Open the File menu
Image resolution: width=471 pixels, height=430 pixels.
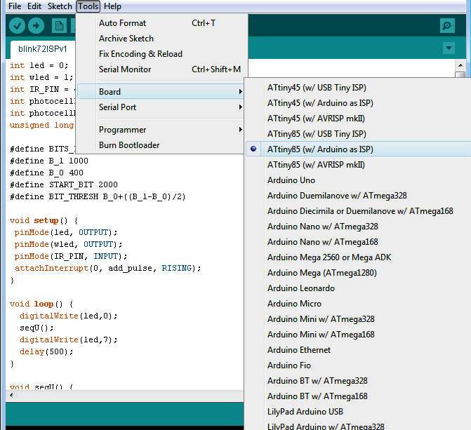[x=15, y=6]
